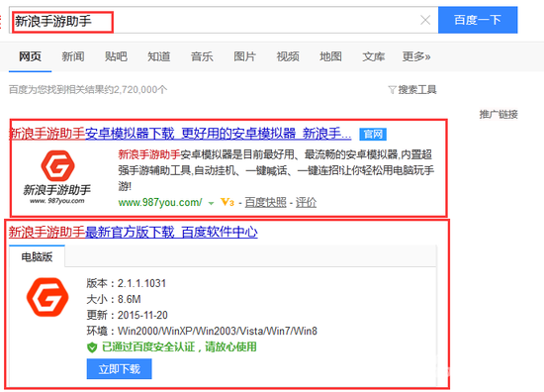Open the 贴吧 tab
This screenshot has width=544, height=392.
[x=116, y=56]
